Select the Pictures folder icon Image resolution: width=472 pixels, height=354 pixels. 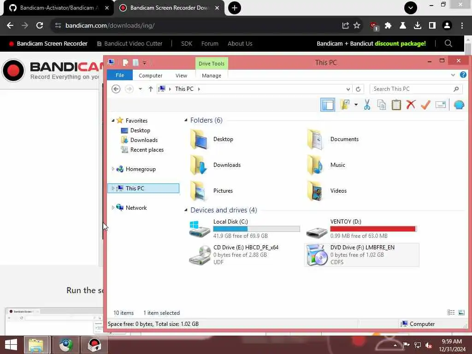coord(199,191)
